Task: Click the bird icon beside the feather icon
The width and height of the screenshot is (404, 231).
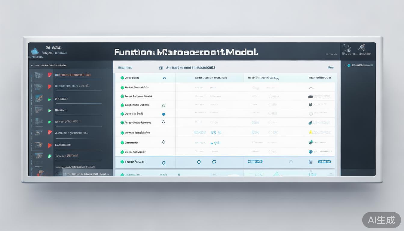Action: pyautogui.click(x=347, y=48)
